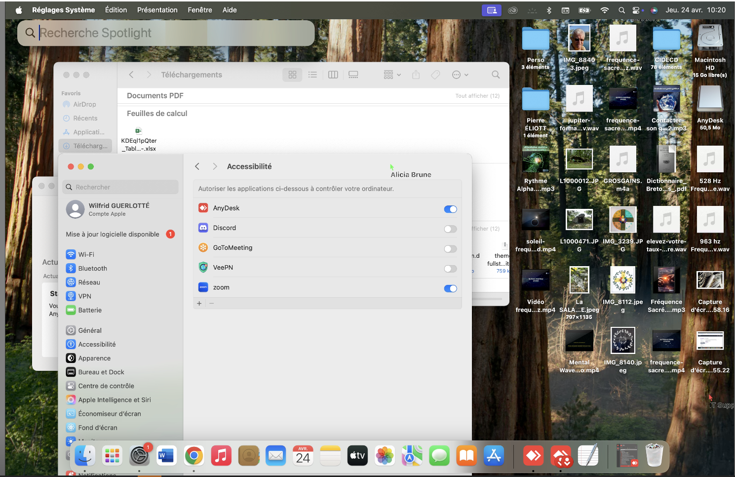Enable Discord accessibility access
This screenshot has height=477, width=735.
450,229
